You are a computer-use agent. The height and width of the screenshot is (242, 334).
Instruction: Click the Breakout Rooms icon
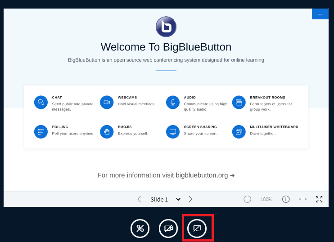(x=239, y=103)
